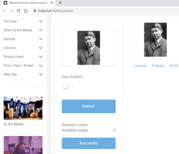Open the Chrome category chevron

pos(41,48)
